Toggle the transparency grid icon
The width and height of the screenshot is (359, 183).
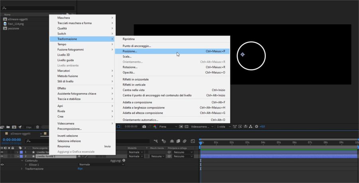(x=186, y=127)
